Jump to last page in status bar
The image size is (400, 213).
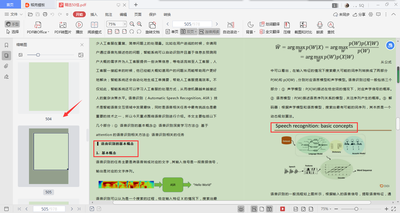[79, 209]
